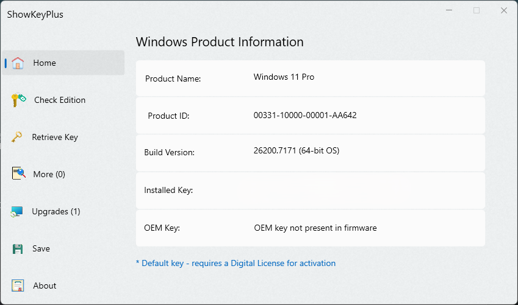Click the Home house icon
The width and height of the screenshot is (518, 305).
point(18,63)
